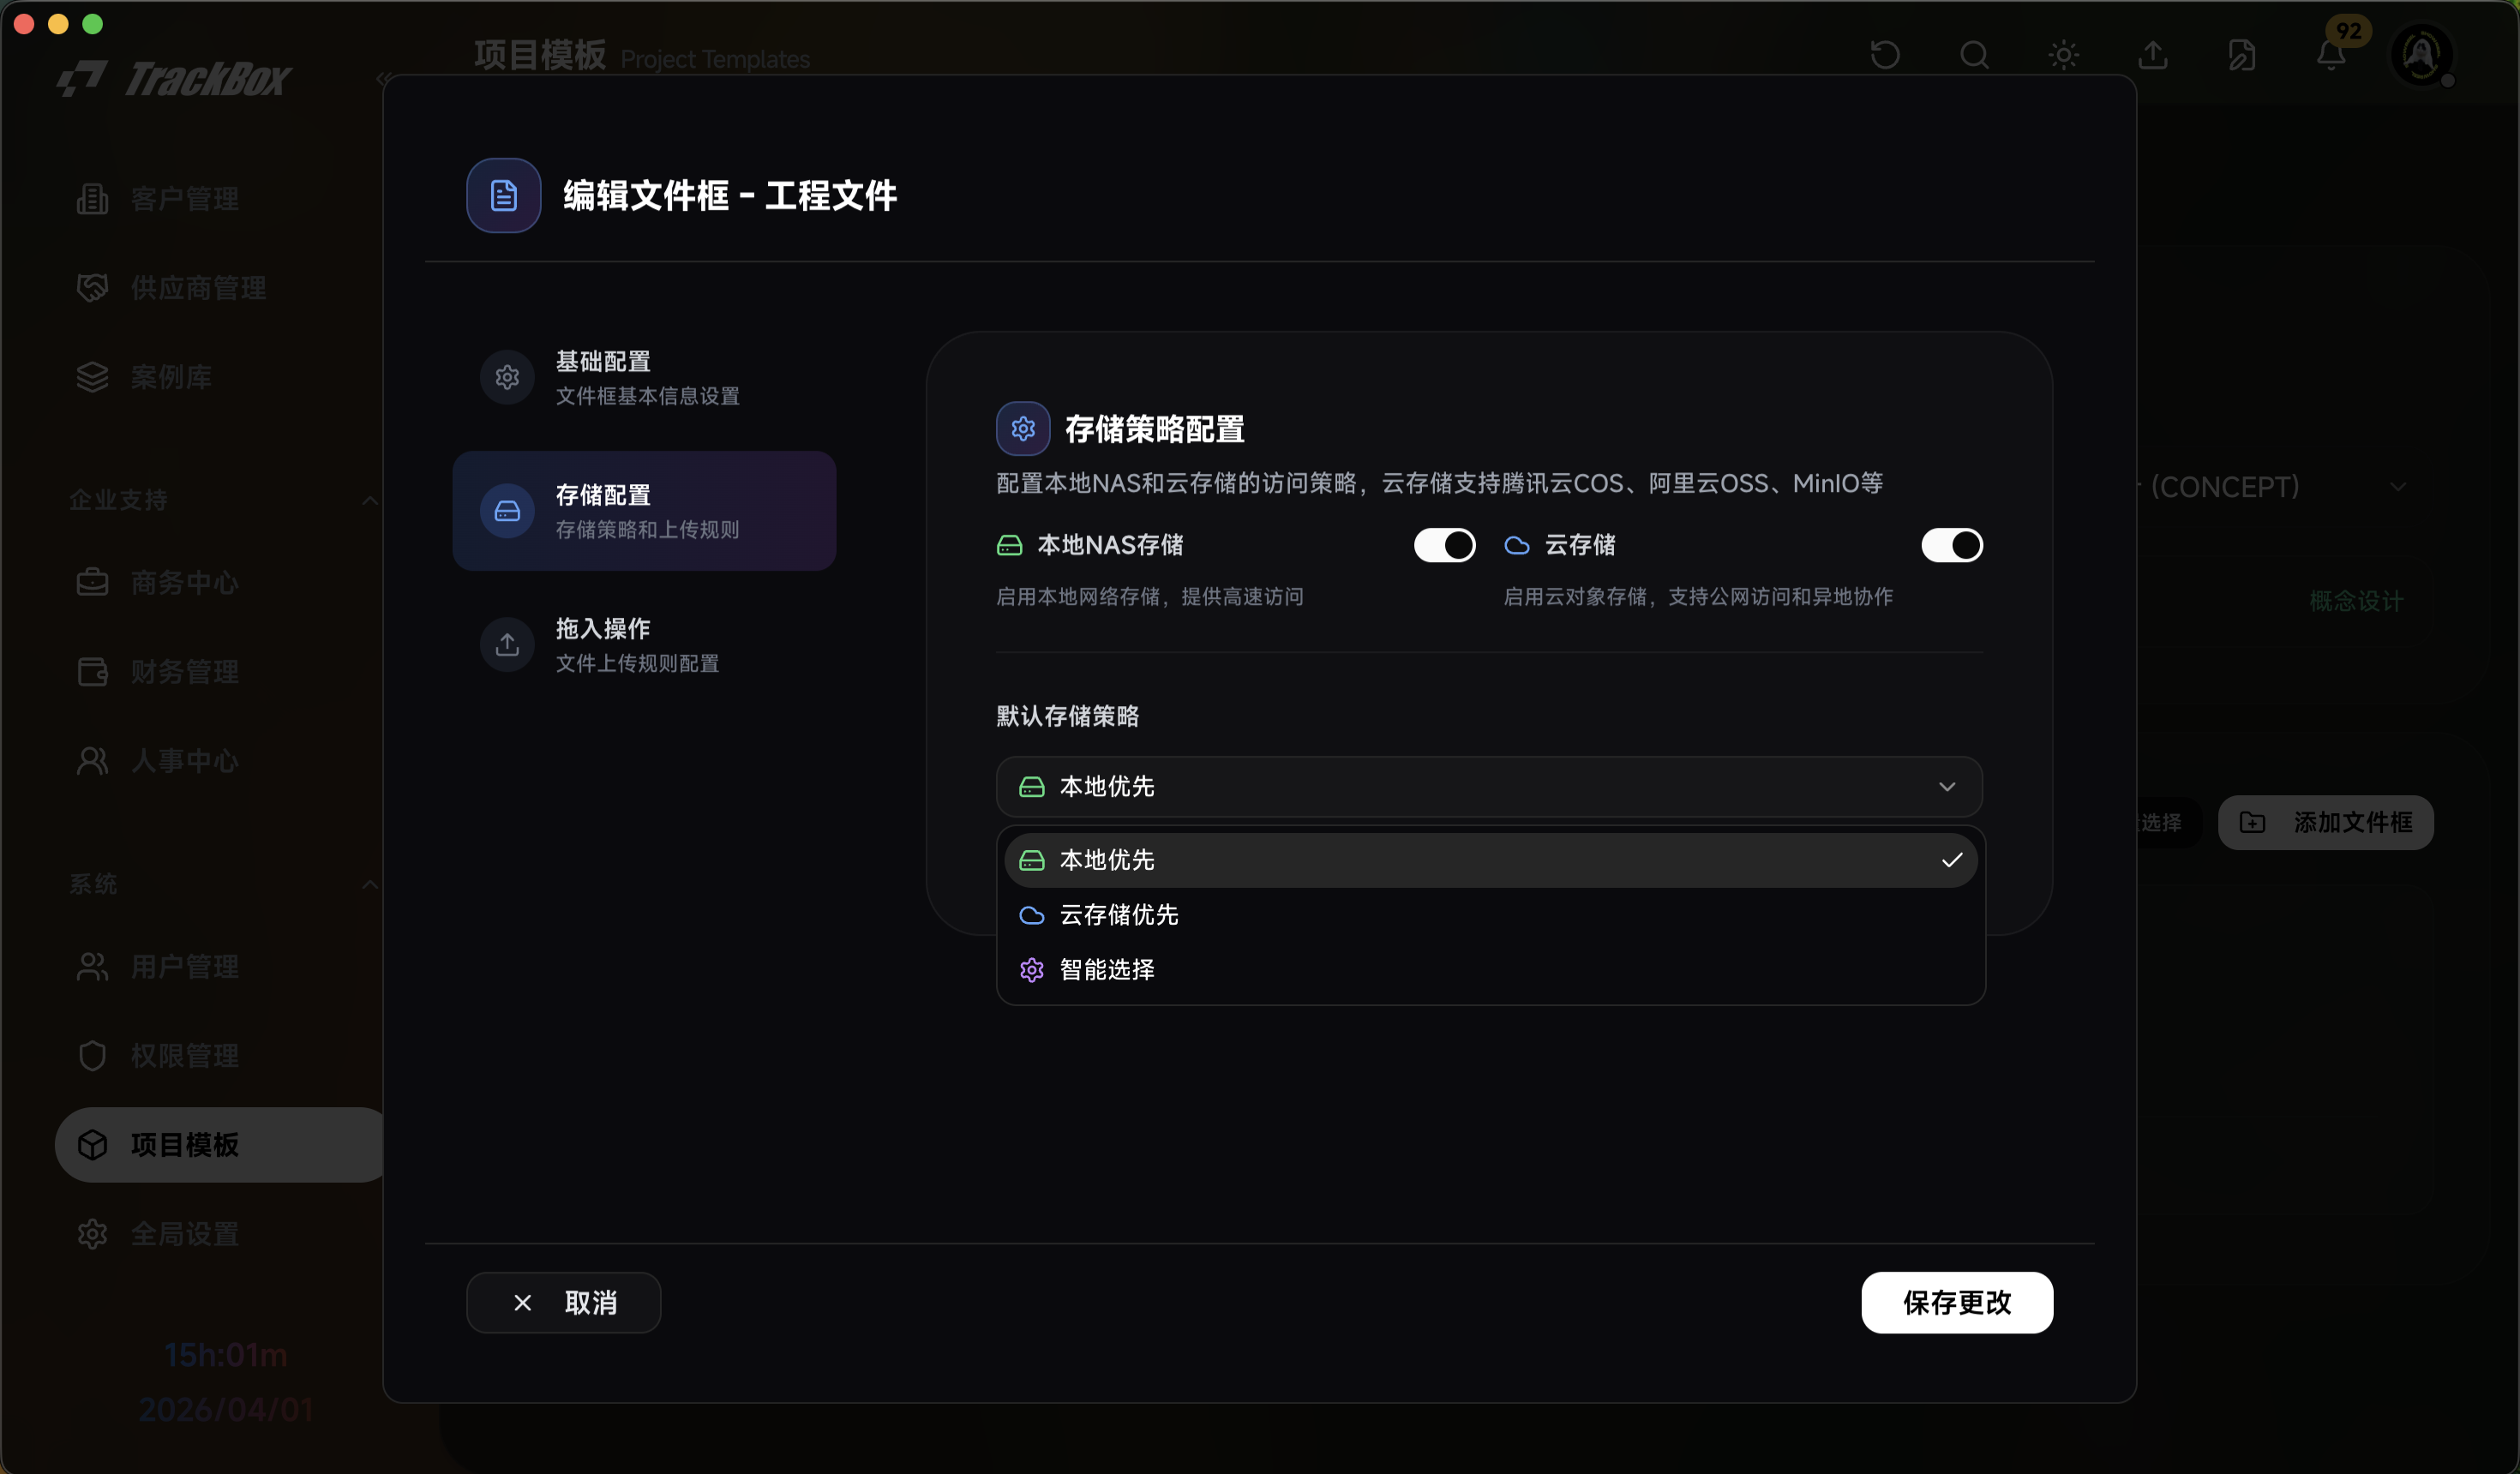Toggle the 本地NAS存储 switch

pyautogui.click(x=1444, y=545)
